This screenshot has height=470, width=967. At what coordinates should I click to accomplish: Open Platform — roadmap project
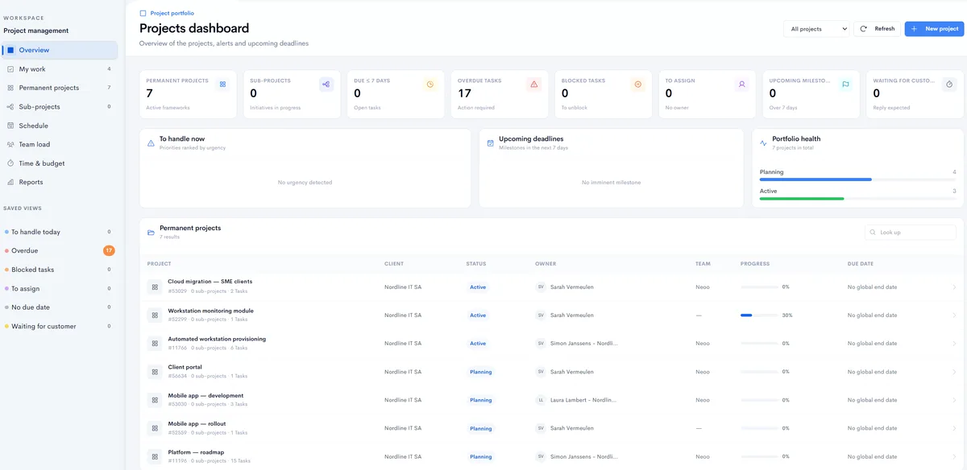(x=196, y=452)
